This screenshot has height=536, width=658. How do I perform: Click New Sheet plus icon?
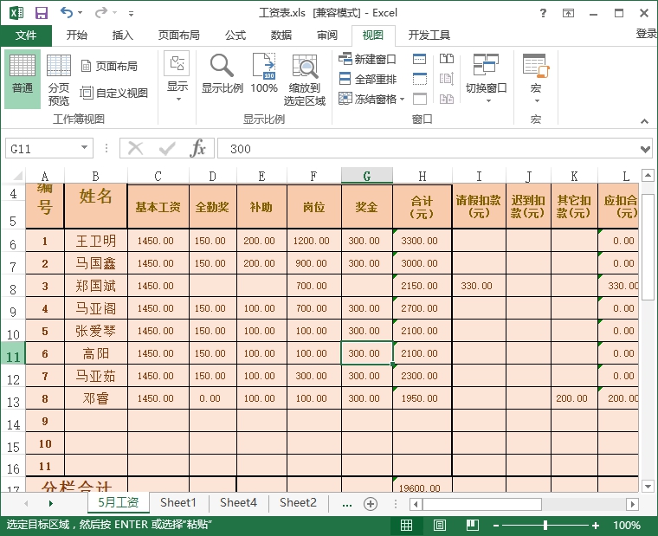[x=371, y=503]
